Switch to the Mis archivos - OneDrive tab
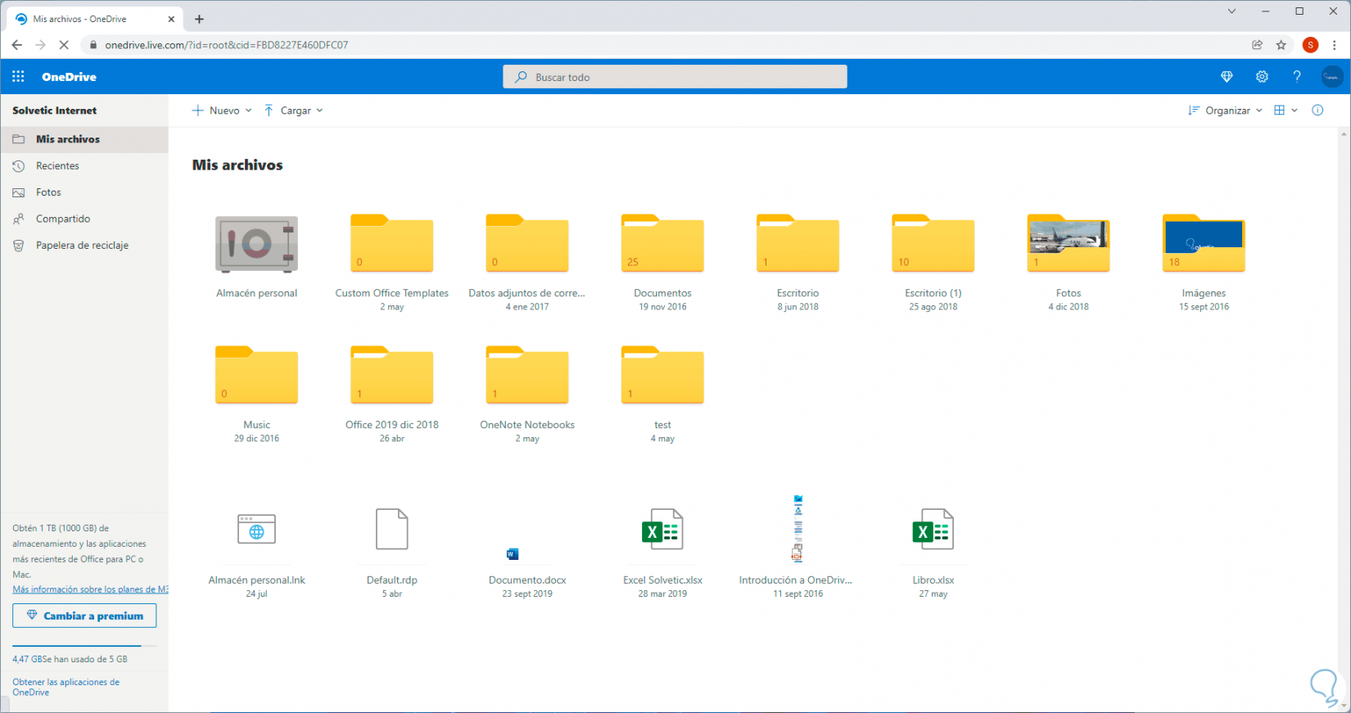This screenshot has width=1351, height=713. click(x=94, y=19)
